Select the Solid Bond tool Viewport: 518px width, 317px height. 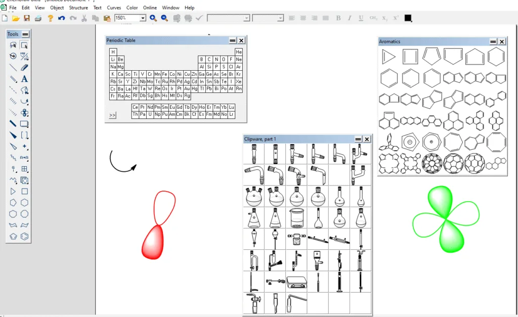pyautogui.click(x=13, y=67)
